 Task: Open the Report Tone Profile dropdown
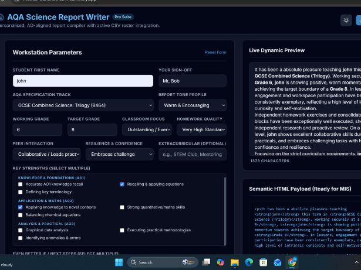tap(193, 105)
